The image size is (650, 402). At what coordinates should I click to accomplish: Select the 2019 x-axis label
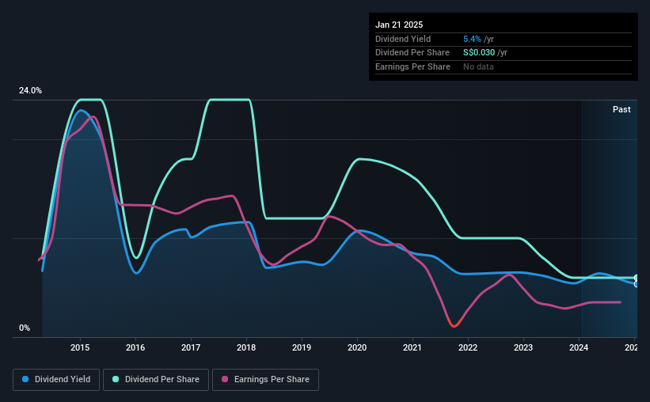pos(302,347)
